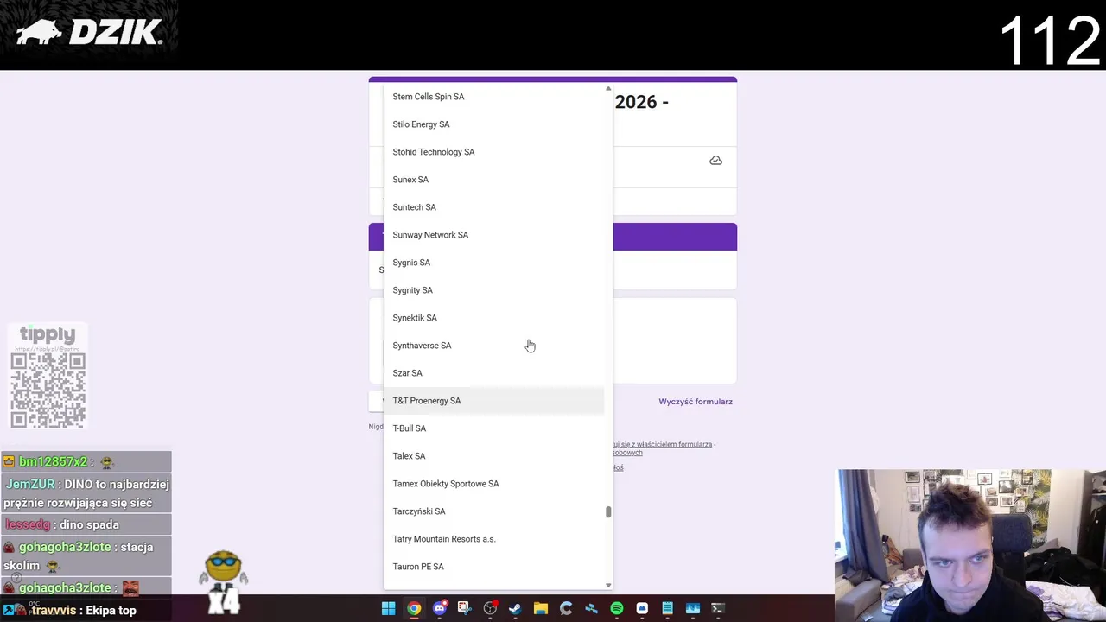Open Spotify from the taskbar
Screen dimensions: 1106x622
pyautogui.click(x=616, y=608)
